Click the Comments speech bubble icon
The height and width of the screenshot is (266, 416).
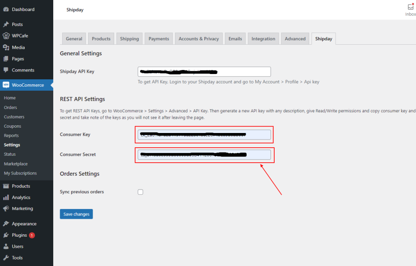point(6,70)
